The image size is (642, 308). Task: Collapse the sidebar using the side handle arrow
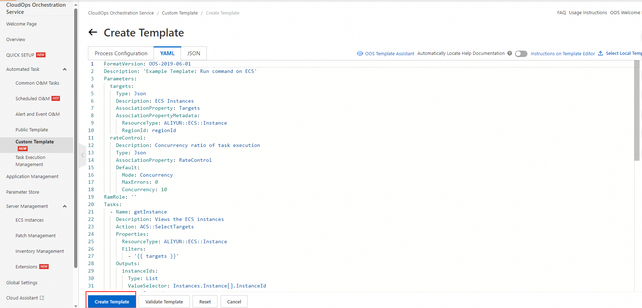[x=82, y=155]
